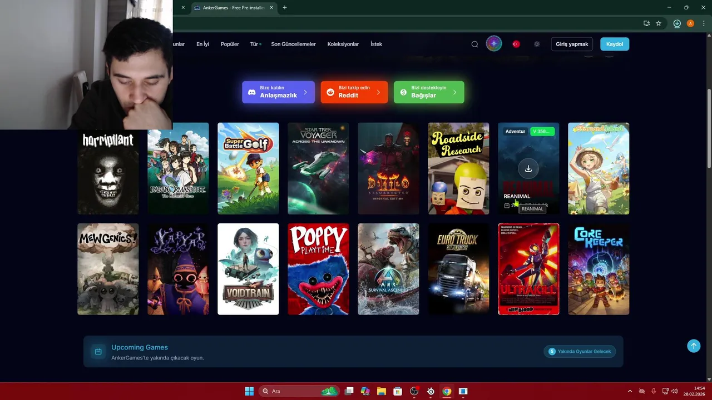Open a new browser tab
The image size is (712, 400).
coord(285,8)
